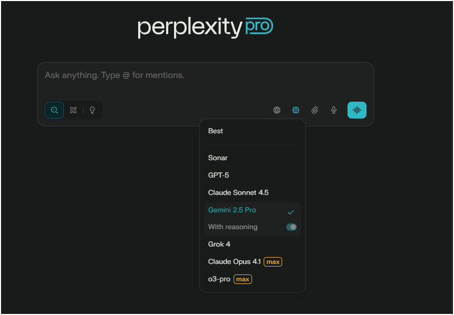Select the lightbulb Labs mode icon
Screen dimensions: 454x315
(92, 110)
